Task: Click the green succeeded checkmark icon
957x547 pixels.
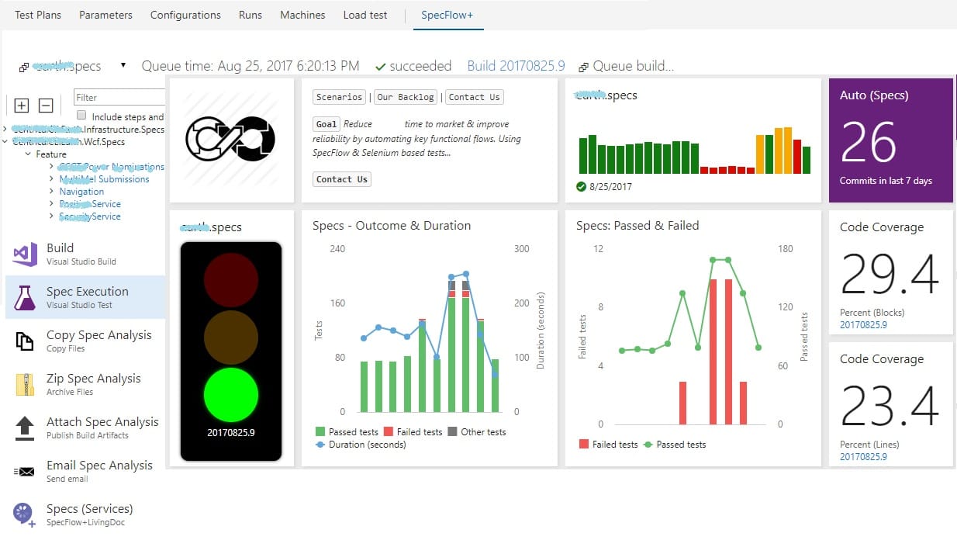Action: pyautogui.click(x=380, y=67)
